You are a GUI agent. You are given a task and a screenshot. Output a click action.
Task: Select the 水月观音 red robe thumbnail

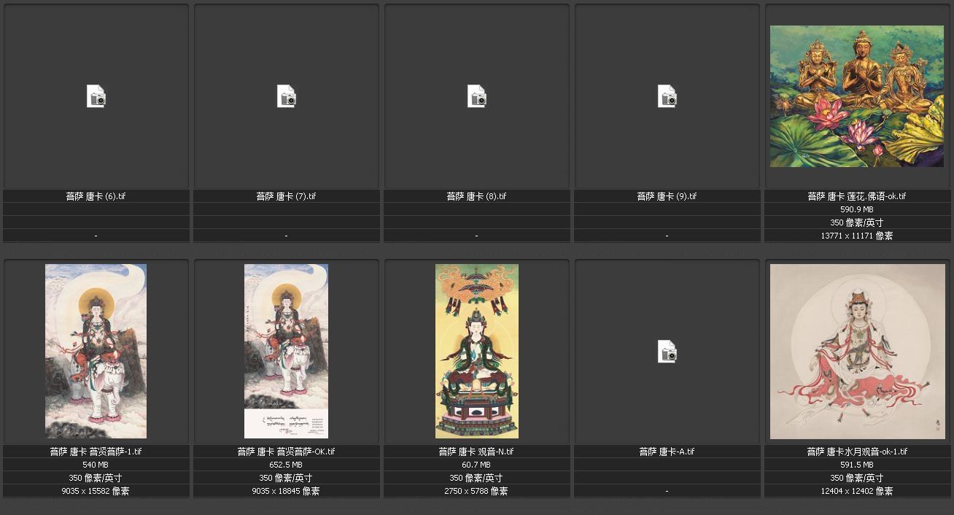(x=857, y=351)
